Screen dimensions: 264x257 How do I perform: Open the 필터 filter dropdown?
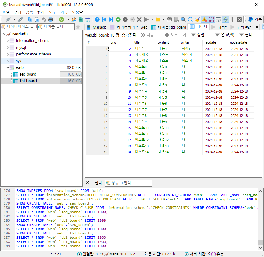point(246,35)
